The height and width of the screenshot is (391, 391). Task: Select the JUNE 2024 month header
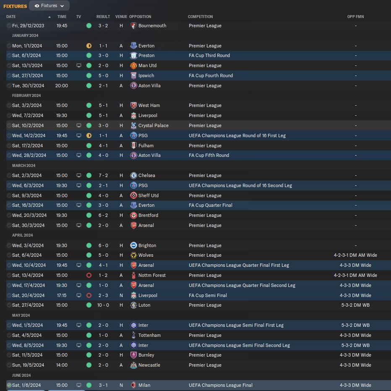point(21,375)
